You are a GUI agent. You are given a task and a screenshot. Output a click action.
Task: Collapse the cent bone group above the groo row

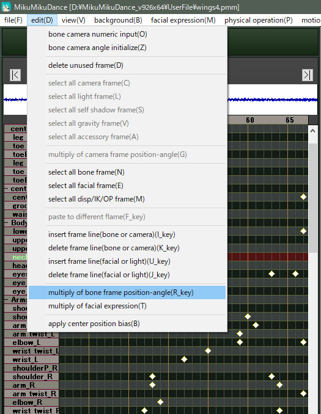click(x=6, y=189)
